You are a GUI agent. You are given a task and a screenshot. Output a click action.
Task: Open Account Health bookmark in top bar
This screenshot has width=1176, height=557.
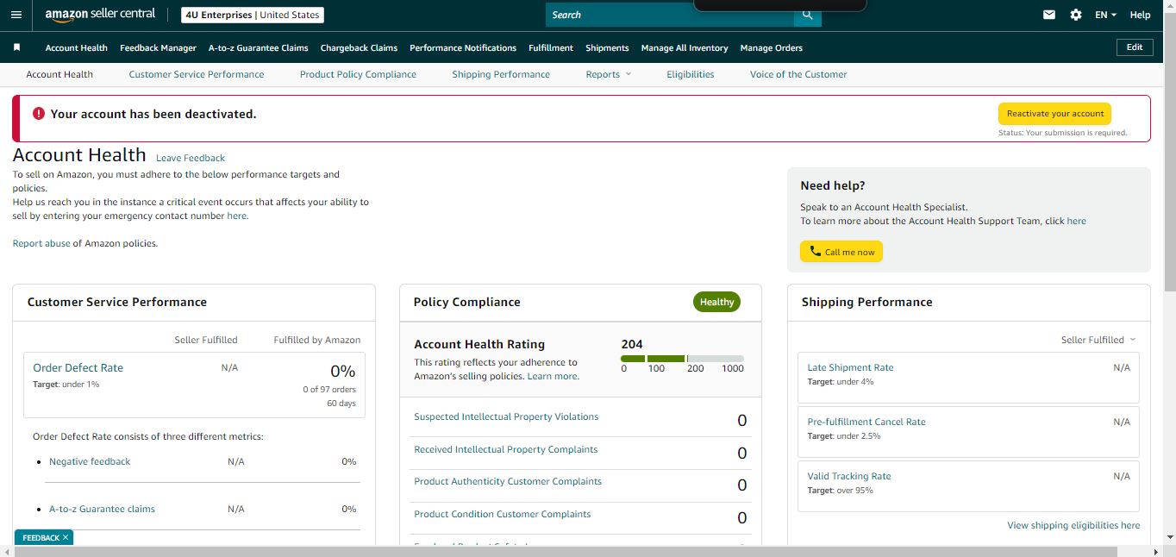[77, 47]
